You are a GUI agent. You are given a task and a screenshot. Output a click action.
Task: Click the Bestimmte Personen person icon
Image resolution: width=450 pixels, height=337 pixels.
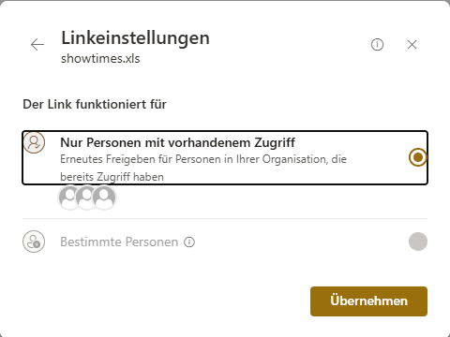click(34, 242)
